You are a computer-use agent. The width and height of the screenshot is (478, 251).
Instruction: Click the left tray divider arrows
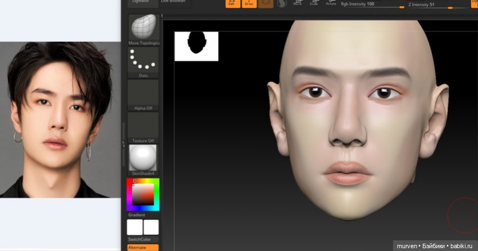pos(124,144)
